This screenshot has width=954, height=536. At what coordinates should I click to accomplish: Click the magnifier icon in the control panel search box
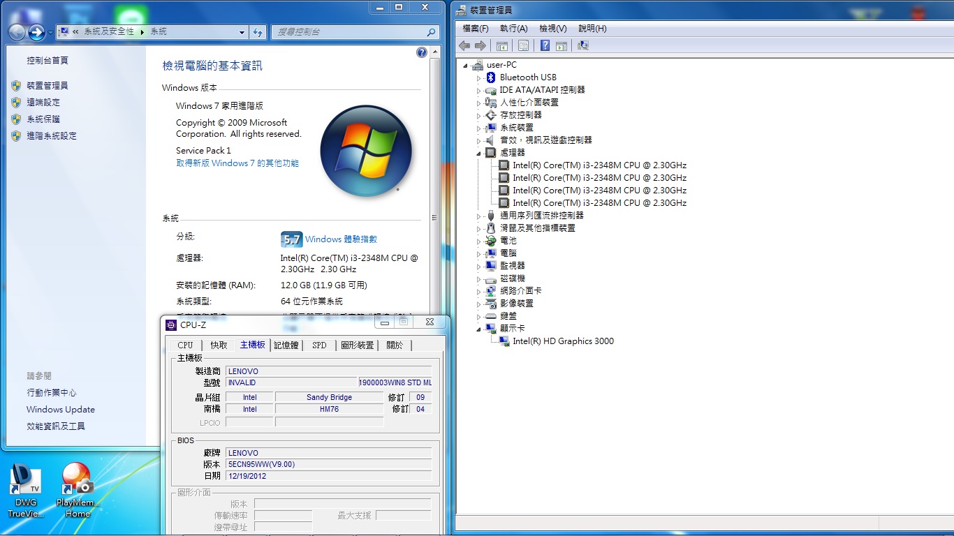(431, 32)
